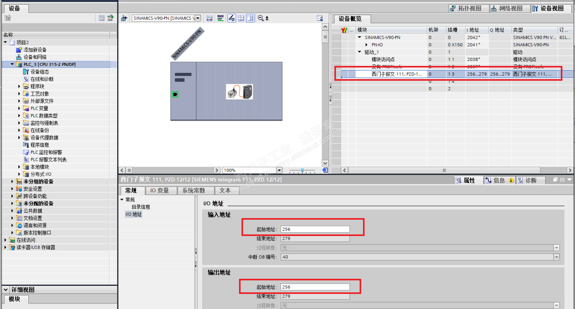Click the PLC 报警文本列表 icon
575x309 pixels.
pyautogui.click(x=26, y=160)
